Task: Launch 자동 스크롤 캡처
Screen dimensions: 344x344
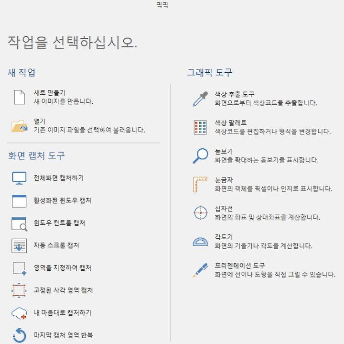Action: pyautogui.click(x=56, y=245)
